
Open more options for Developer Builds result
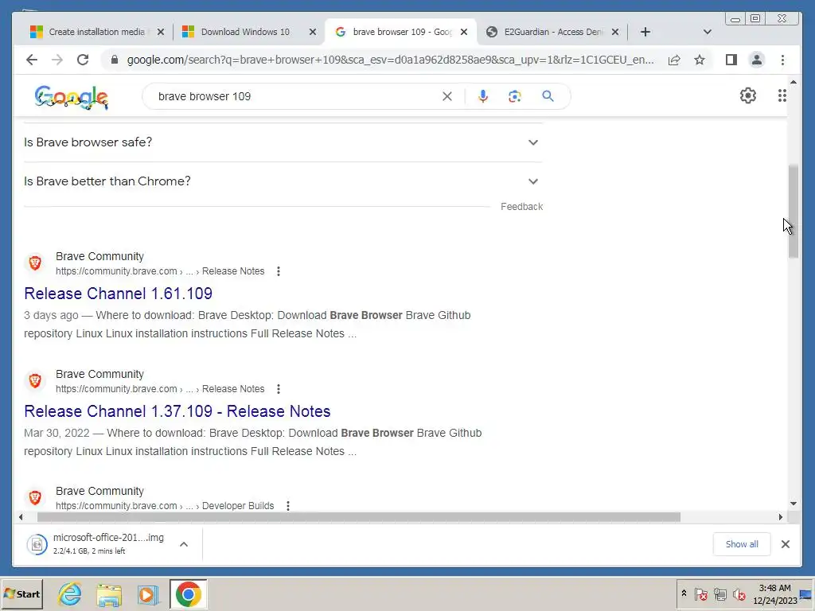288,505
